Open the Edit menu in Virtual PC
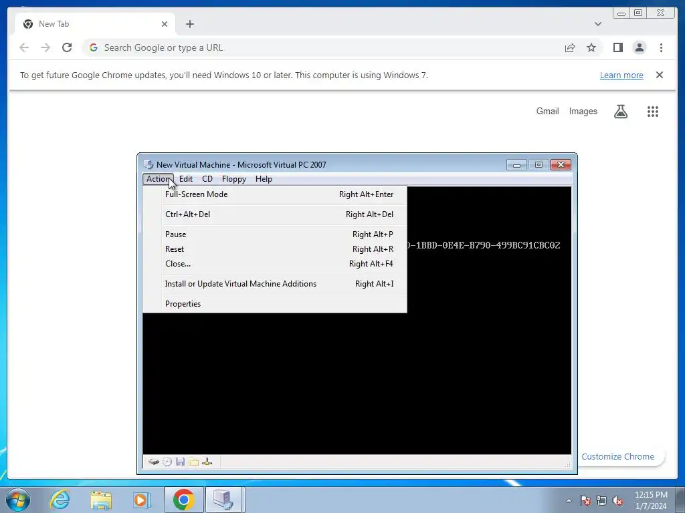Screen dimensions: 685x513 click(186, 179)
